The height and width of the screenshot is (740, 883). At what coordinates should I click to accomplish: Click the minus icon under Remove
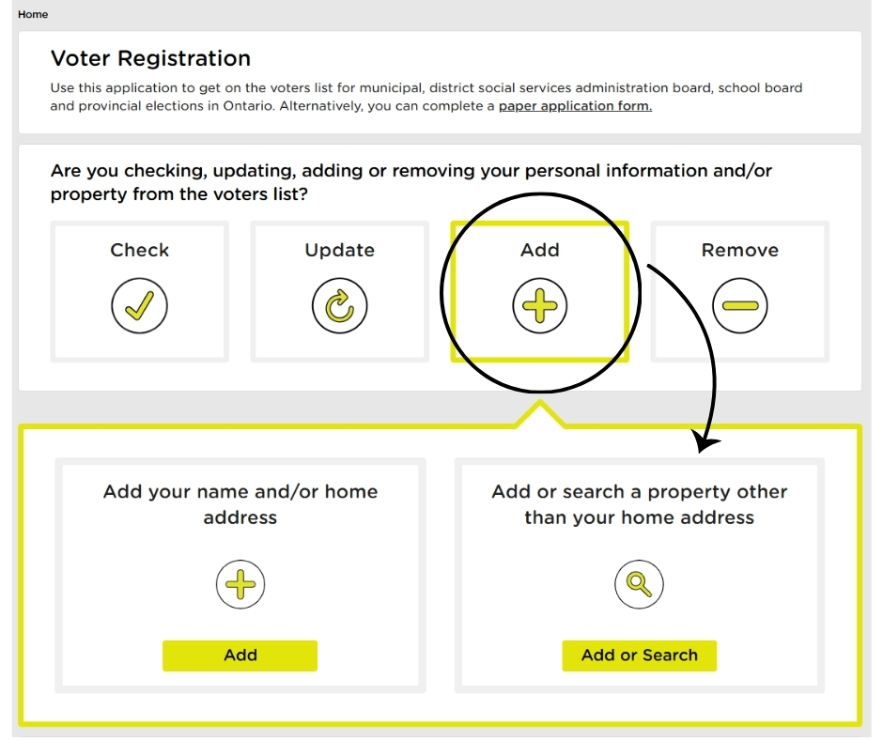coord(740,306)
